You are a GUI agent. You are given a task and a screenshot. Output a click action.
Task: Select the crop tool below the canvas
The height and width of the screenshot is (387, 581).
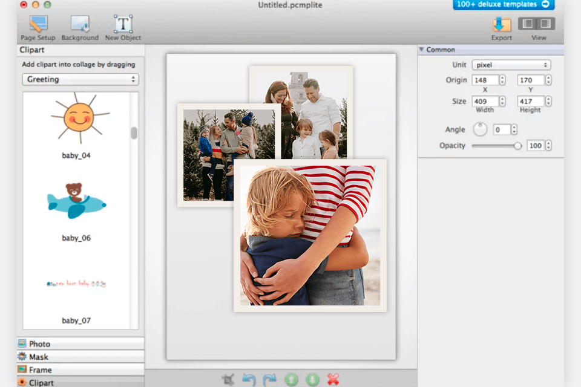click(228, 379)
